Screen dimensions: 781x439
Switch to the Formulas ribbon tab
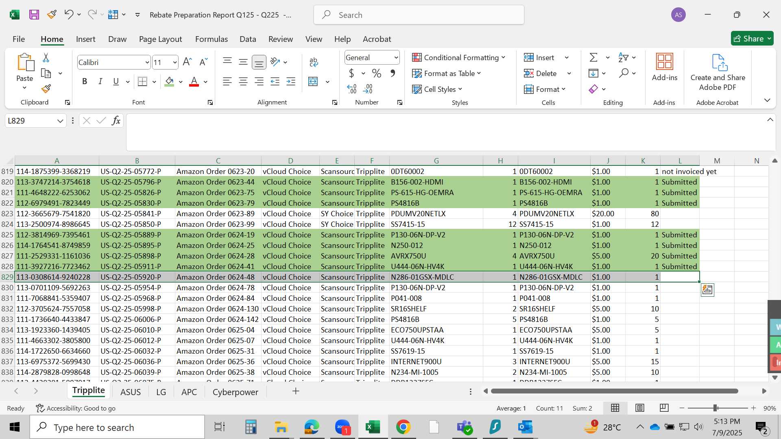pyautogui.click(x=211, y=39)
